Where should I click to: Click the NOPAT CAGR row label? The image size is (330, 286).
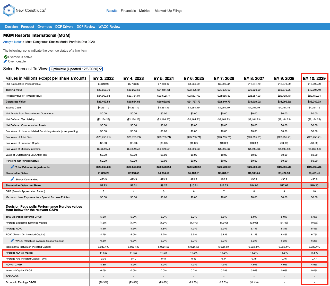coord(14,264)
